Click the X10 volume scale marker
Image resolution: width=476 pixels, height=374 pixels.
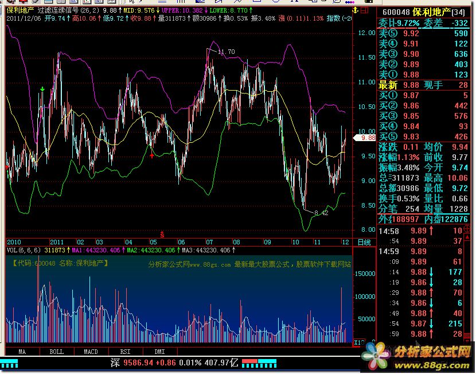(x=359, y=342)
